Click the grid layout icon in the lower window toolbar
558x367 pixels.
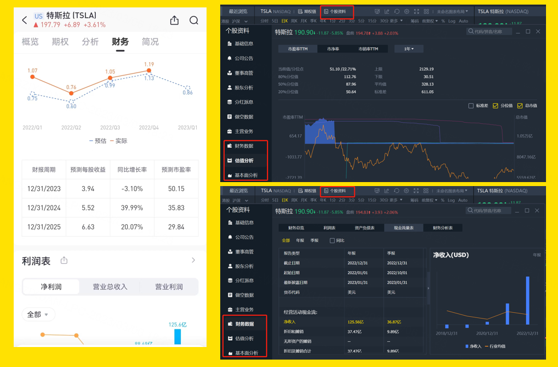coord(426,191)
